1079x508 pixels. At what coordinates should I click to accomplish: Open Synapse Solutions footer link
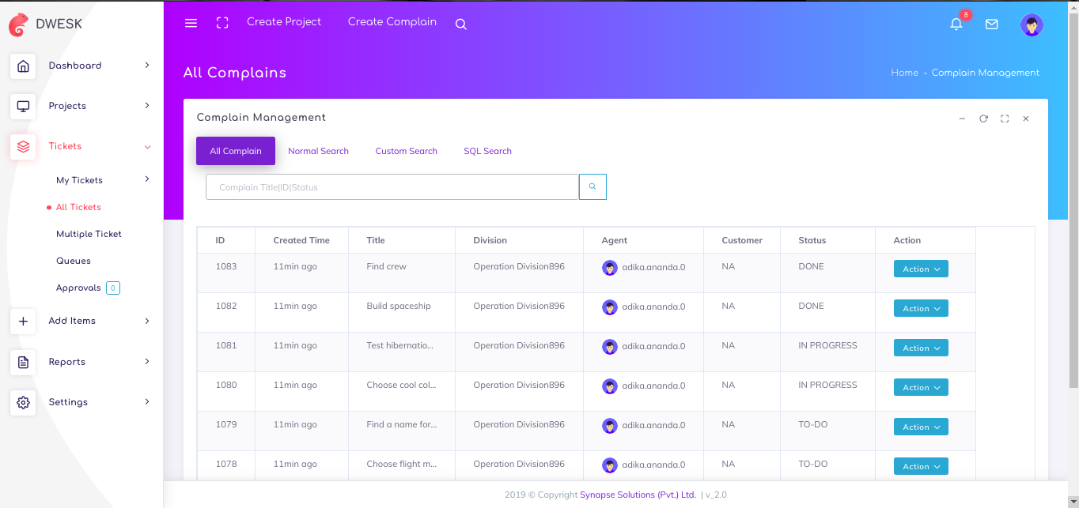[638, 495]
